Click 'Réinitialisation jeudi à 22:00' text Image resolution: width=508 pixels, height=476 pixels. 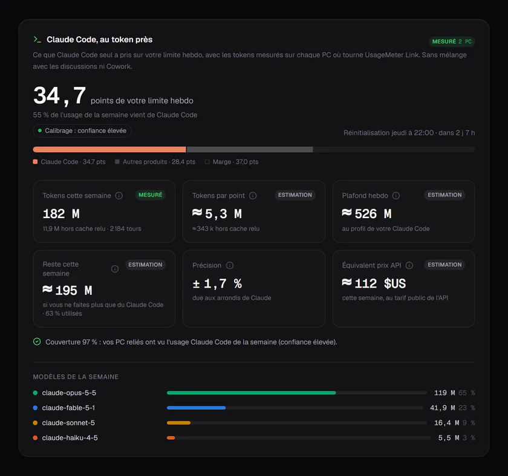[x=409, y=133]
